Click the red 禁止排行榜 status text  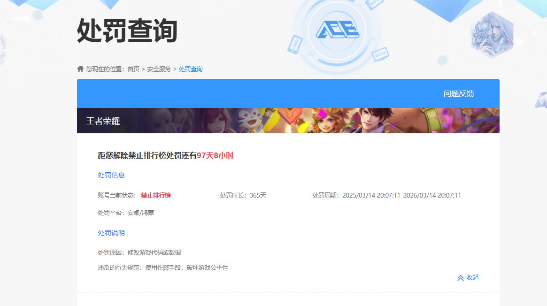pos(155,195)
